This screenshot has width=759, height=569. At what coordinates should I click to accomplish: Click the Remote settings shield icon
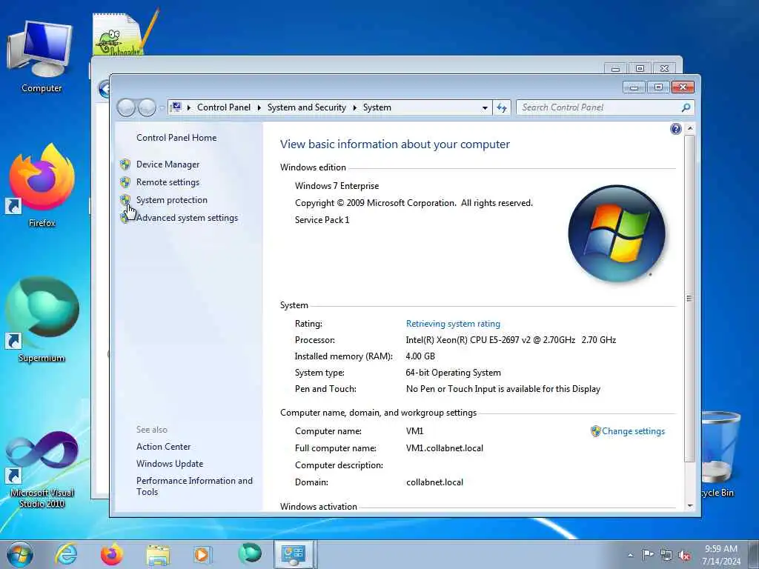pyautogui.click(x=125, y=182)
